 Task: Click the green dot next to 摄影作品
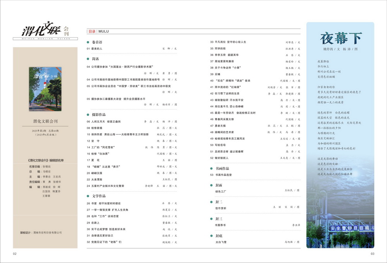pos(88,115)
